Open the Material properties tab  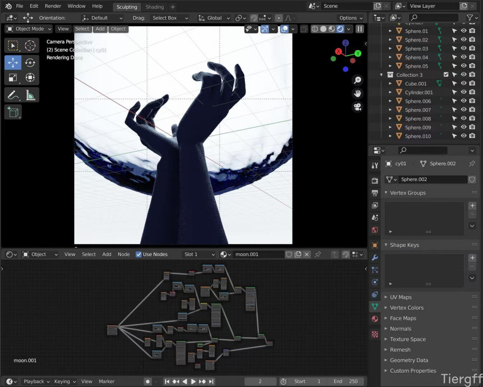point(375,319)
